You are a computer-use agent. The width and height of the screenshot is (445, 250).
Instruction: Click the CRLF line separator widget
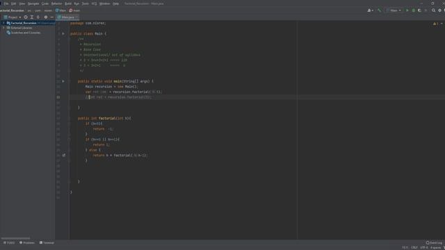click(x=414, y=248)
